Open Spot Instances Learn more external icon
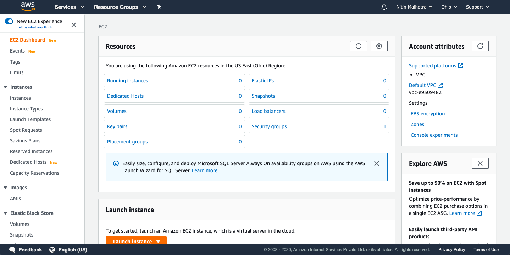Viewport: 510px width, 255px height. (479, 213)
